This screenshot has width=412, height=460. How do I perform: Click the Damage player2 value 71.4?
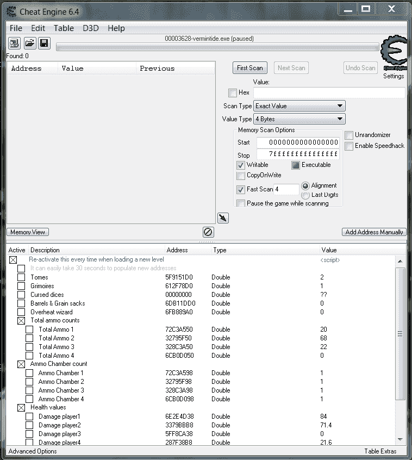[326, 425]
